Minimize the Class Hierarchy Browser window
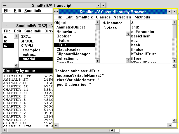 pos(169,12)
